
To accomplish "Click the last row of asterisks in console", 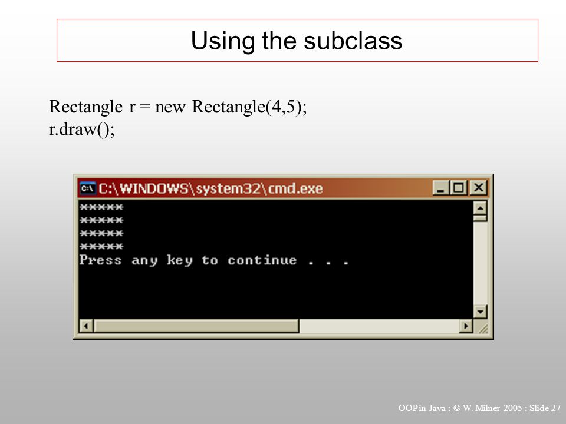I will [101, 246].
